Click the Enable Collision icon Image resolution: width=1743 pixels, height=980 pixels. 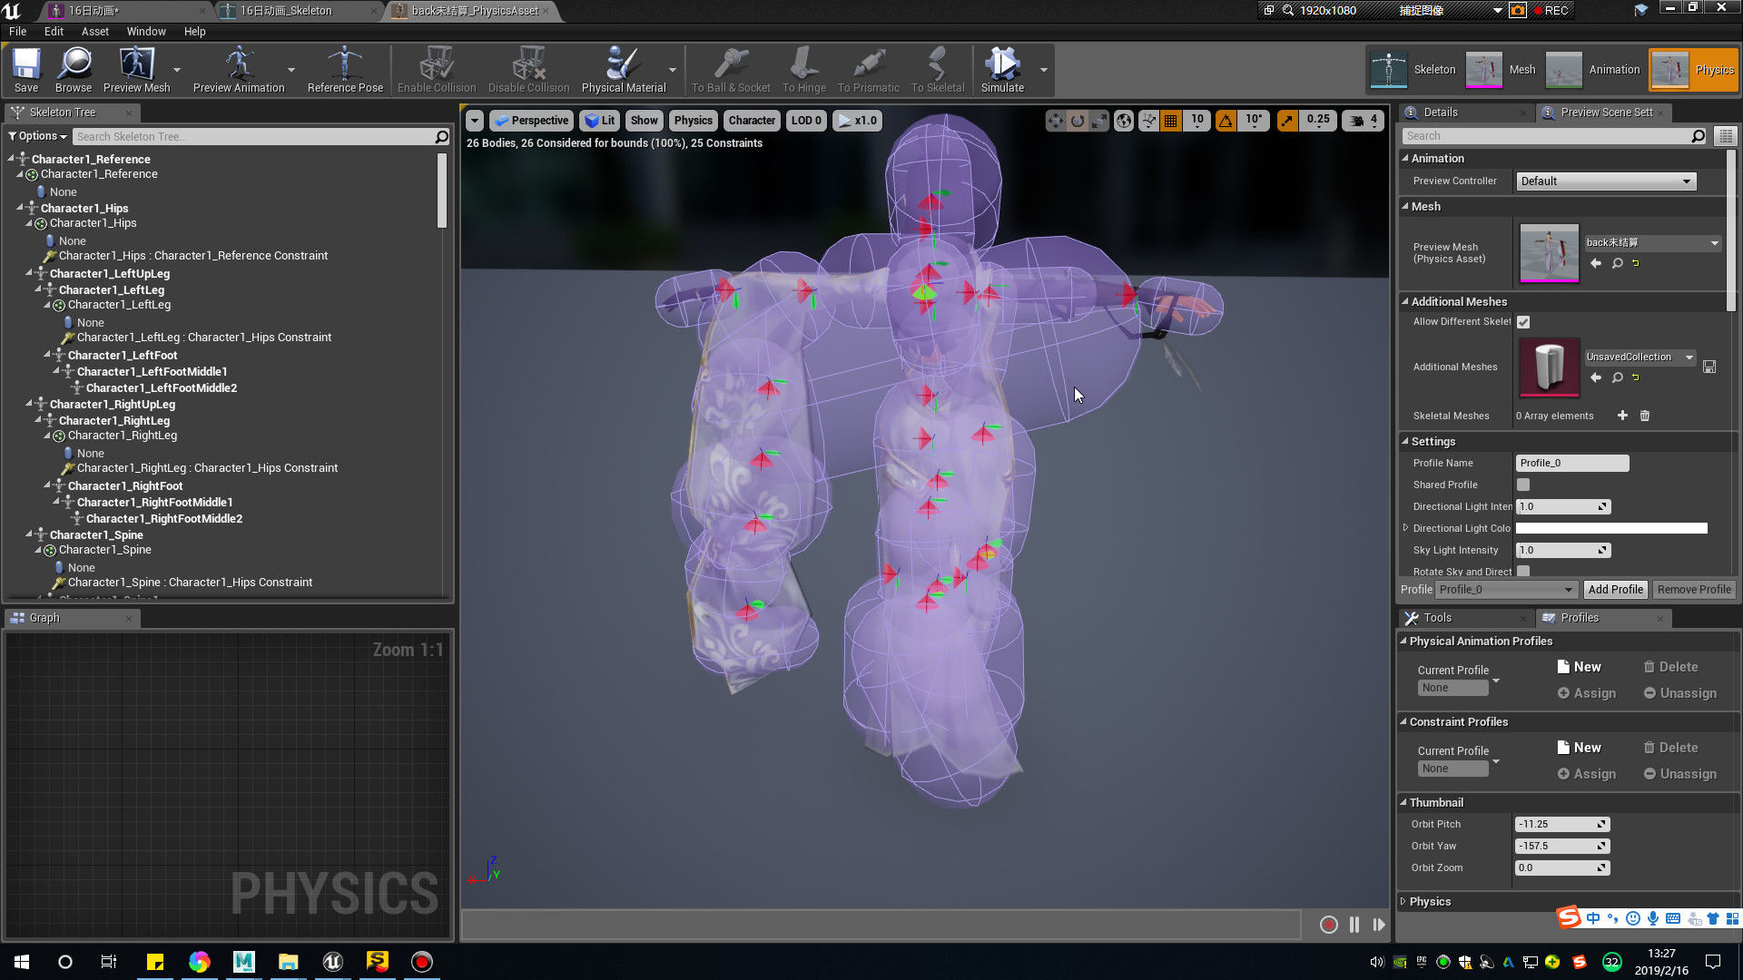437,70
